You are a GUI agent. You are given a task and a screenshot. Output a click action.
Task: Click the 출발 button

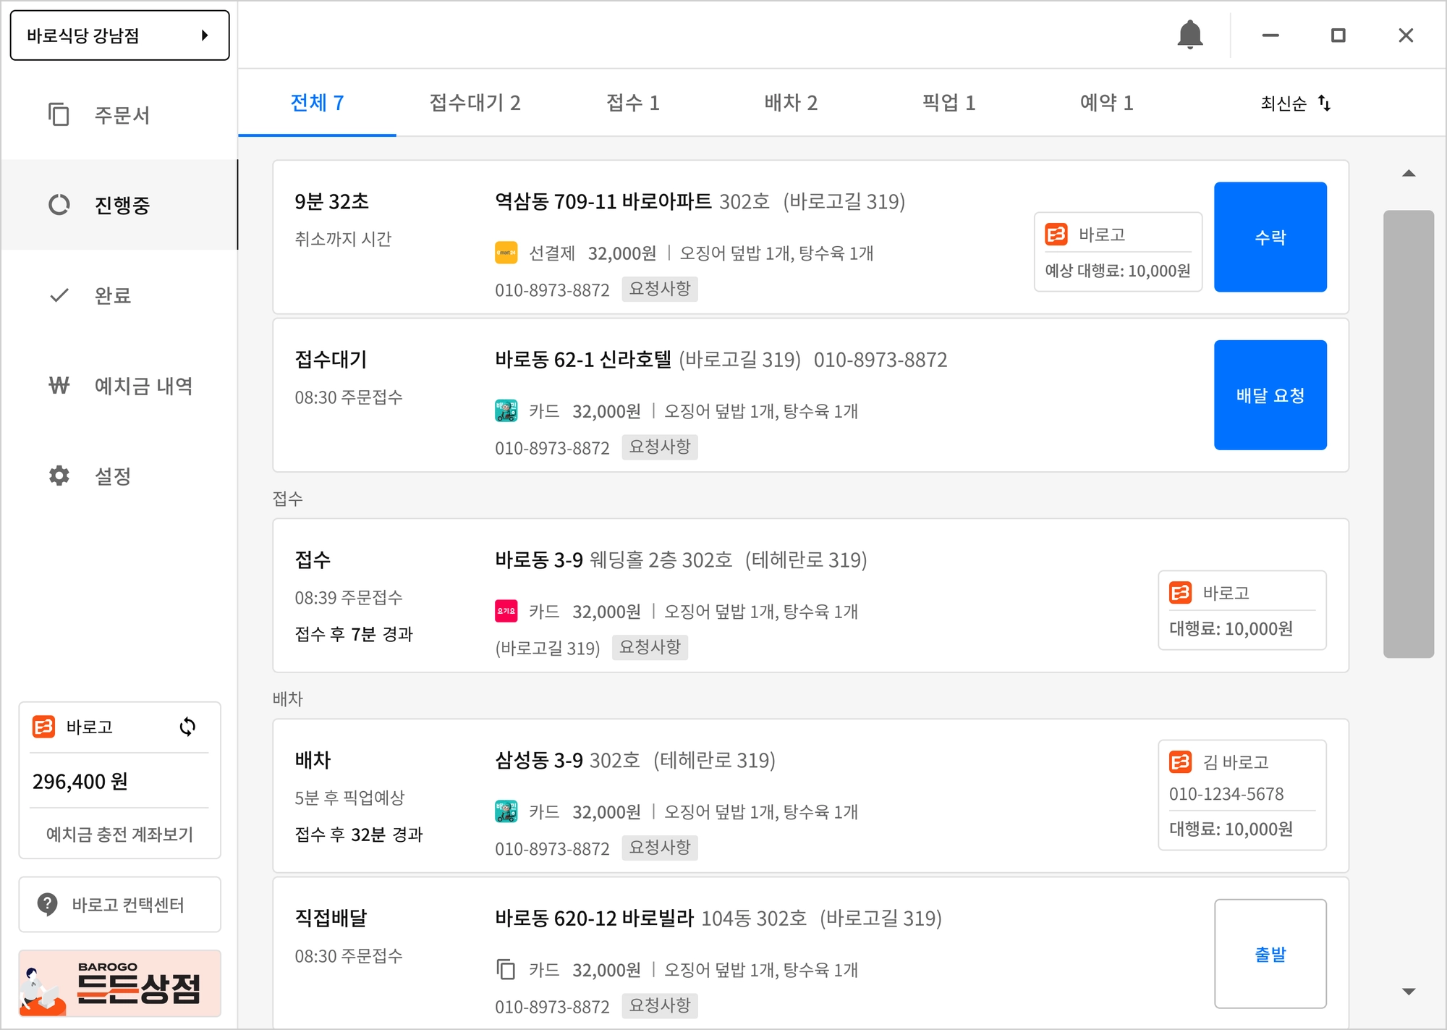pos(1270,953)
